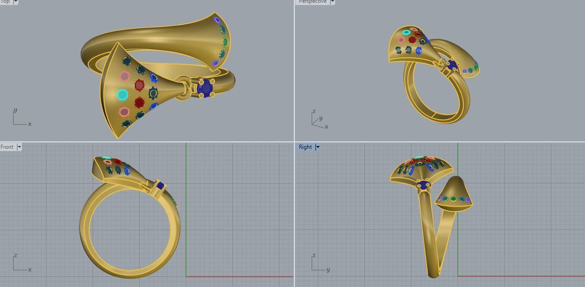Open the Right viewport dropdown arrow
The height and width of the screenshot is (287, 585).
click(x=317, y=147)
